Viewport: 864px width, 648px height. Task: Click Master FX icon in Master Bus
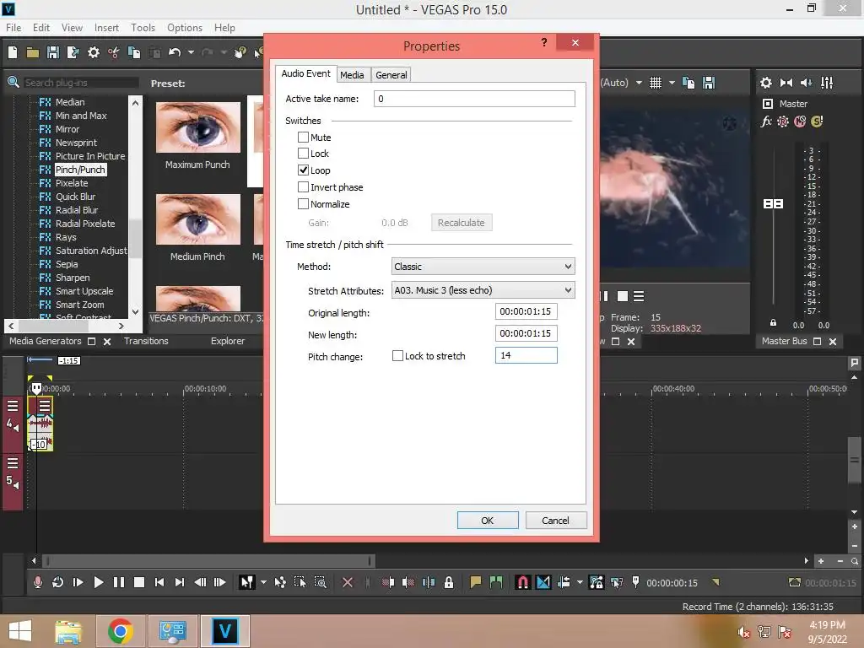point(766,121)
